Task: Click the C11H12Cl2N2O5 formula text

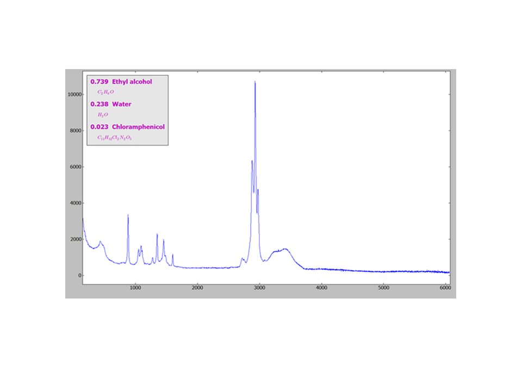Action: tap(115, 138)
